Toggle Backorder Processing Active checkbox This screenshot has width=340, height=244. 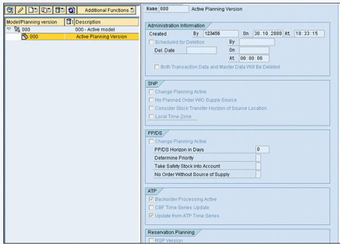click(150, 199)
